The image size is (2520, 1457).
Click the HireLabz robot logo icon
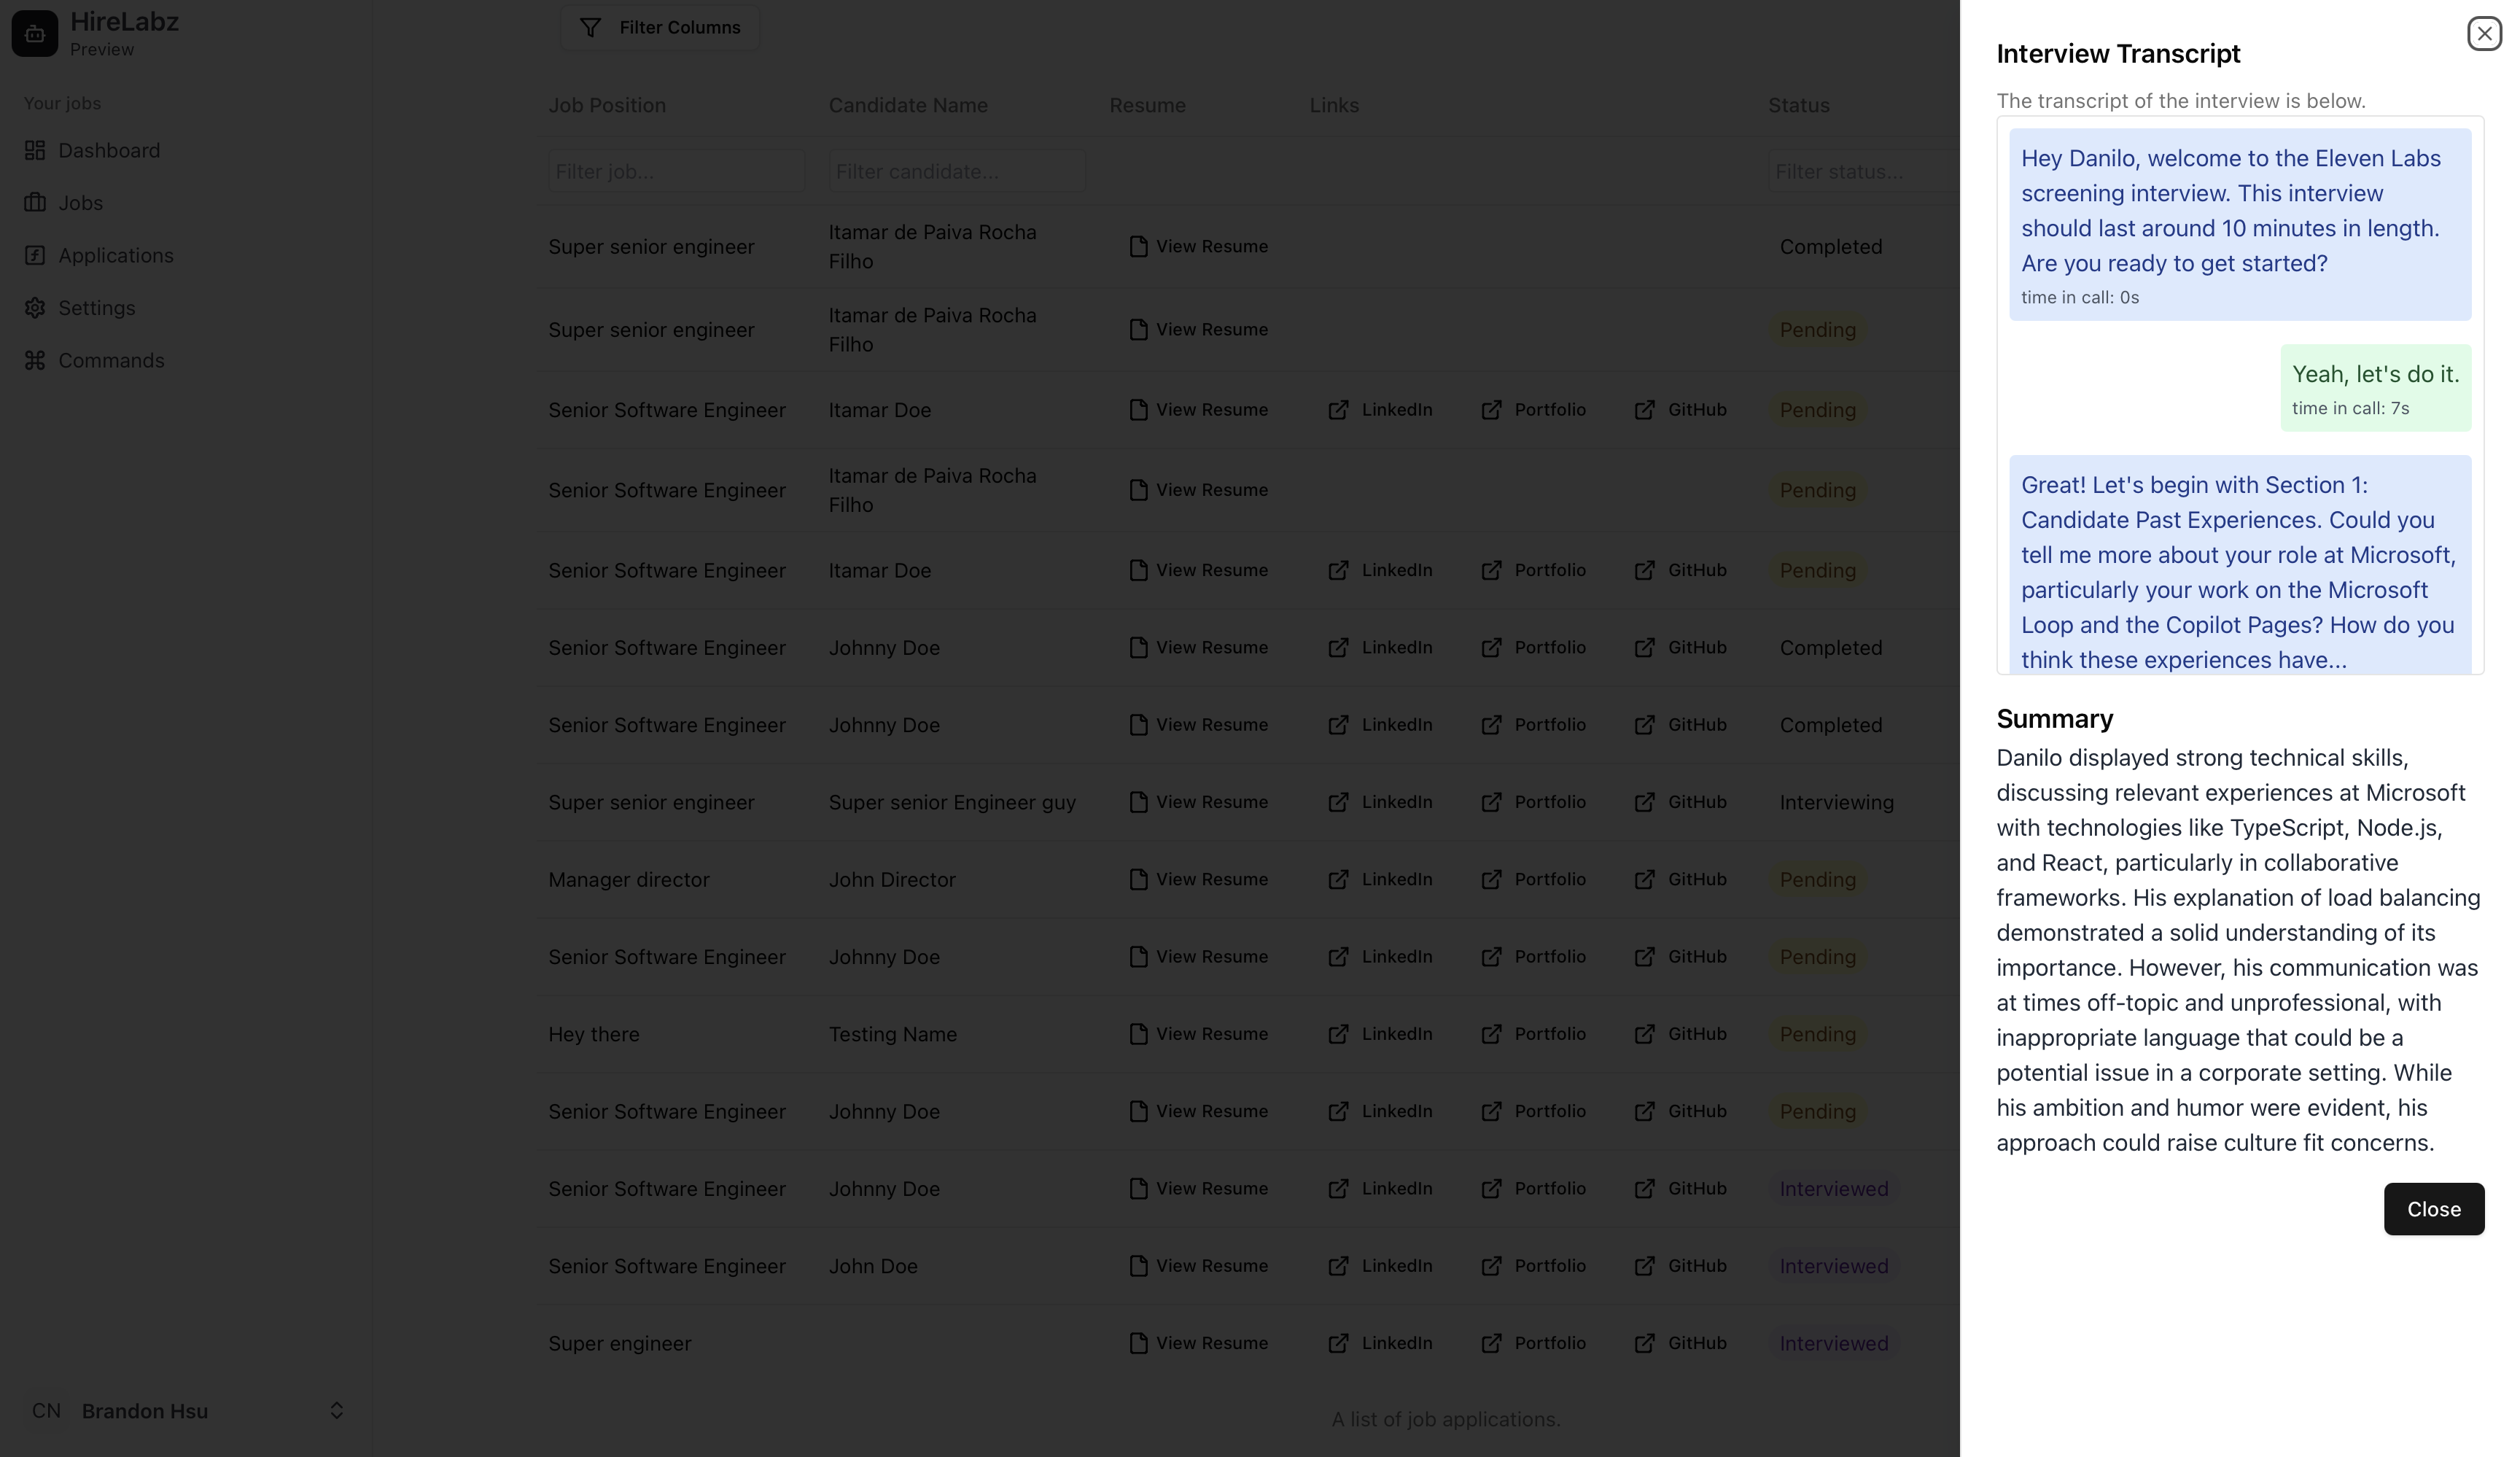[35, 34]
